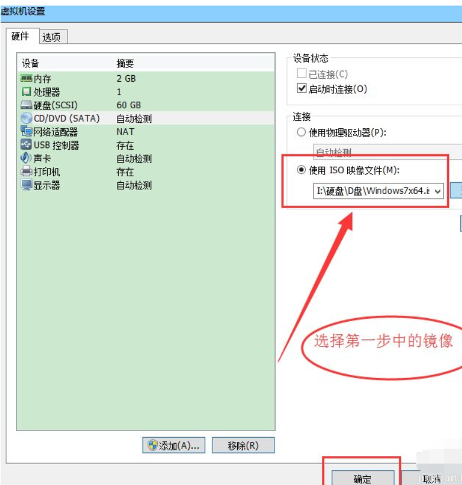The image size is (462, 485).
Task: Select the printer (打印机) icon
Action: coord(27,172)
